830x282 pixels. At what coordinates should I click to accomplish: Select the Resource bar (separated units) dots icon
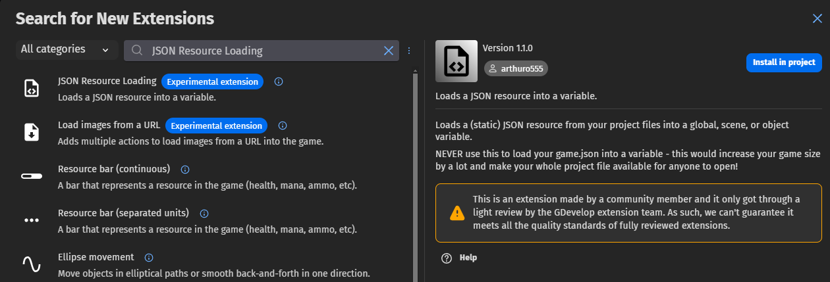coord(32,220)
